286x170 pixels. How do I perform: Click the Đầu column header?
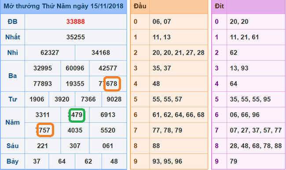[140, 6]
